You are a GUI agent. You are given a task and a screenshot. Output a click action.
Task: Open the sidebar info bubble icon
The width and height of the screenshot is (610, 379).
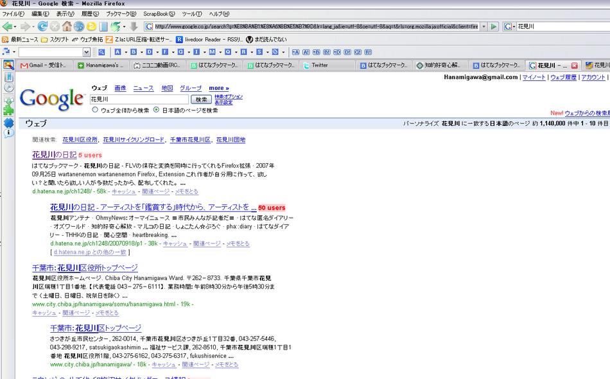(x=8, y=134)
